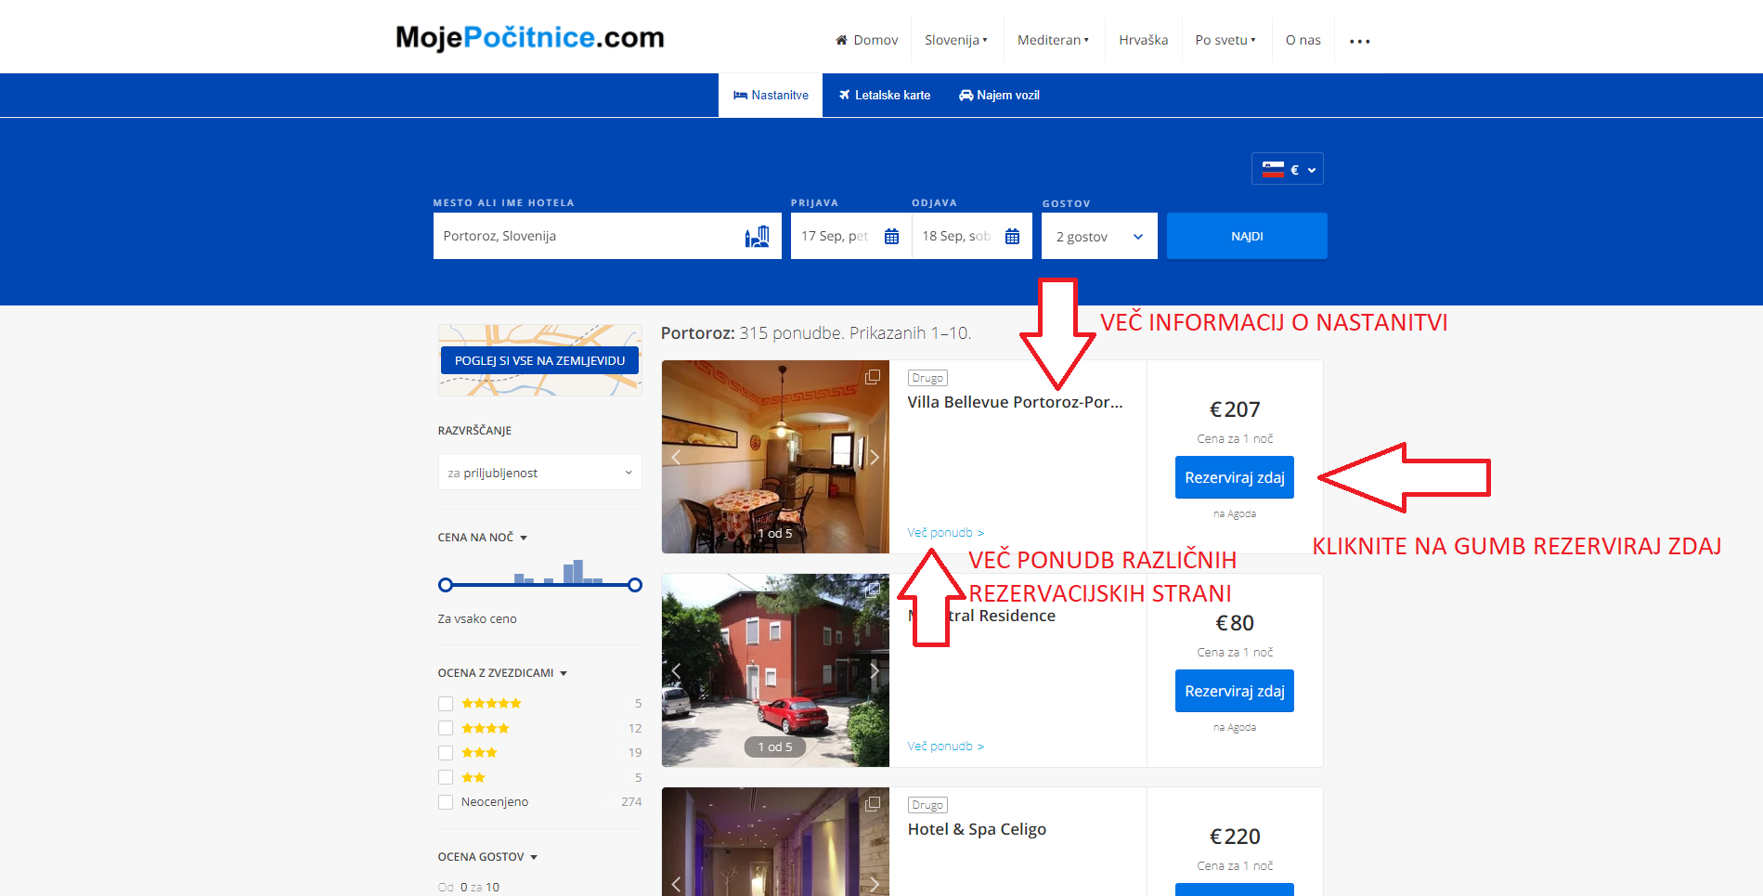This screenshot has height=896, width=1763.
Task: Open the O nas page
Action: (1303, 40)
